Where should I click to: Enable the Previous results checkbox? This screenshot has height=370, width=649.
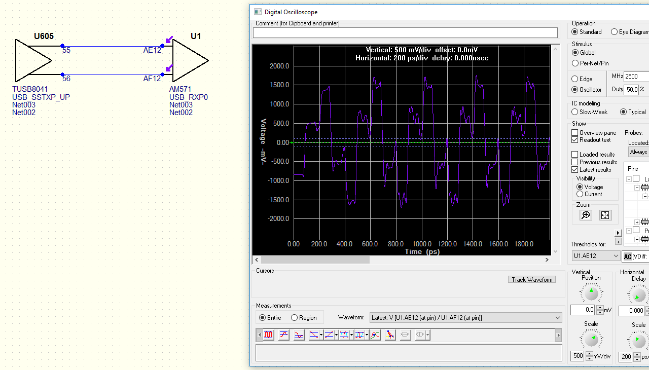575,162
